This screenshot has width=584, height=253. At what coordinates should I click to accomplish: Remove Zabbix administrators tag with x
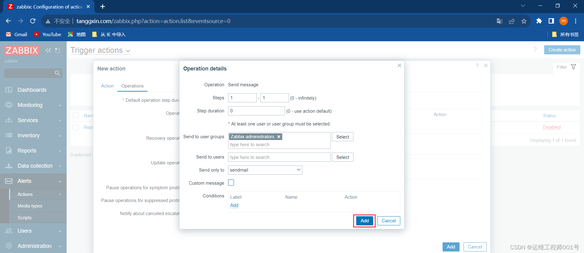(x=279, y=137)
